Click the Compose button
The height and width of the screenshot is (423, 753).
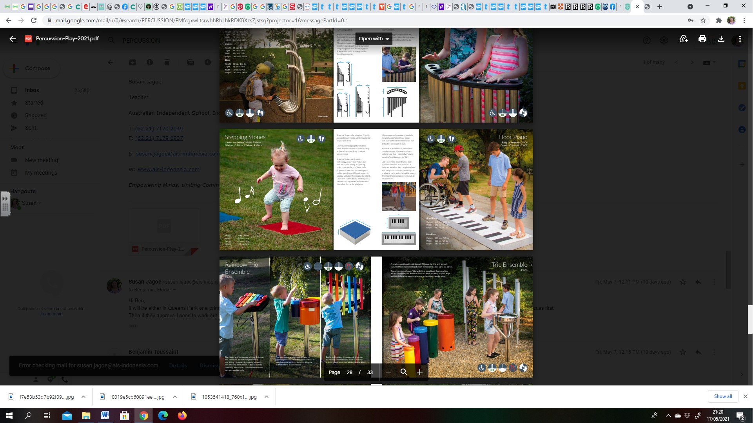point(32,68)
